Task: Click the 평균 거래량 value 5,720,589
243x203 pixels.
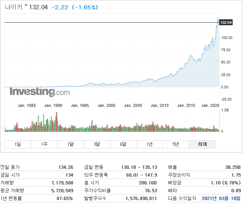Action: click(x=62, y=190)
